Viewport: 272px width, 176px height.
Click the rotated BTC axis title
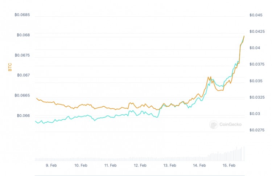click(10, 67)
